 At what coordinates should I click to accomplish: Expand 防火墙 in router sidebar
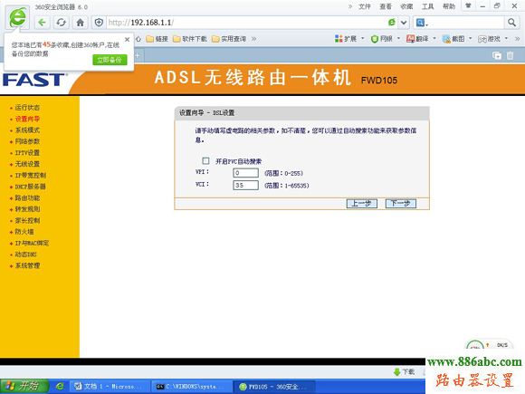coord(24,232)
